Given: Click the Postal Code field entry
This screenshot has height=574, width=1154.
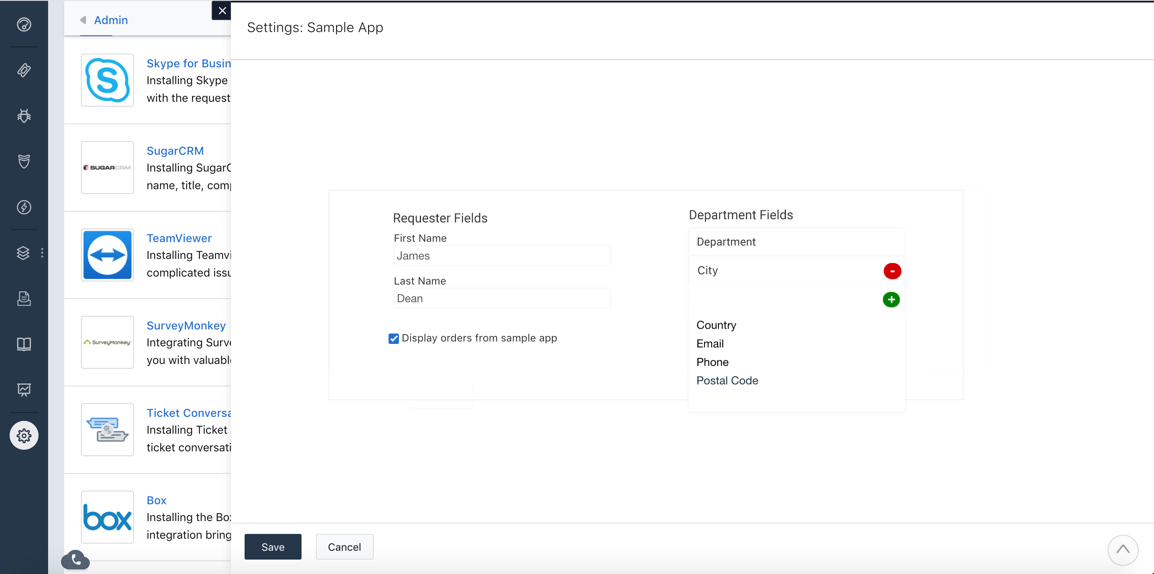Looking at the screenshot, I should [x=727, y=380].
